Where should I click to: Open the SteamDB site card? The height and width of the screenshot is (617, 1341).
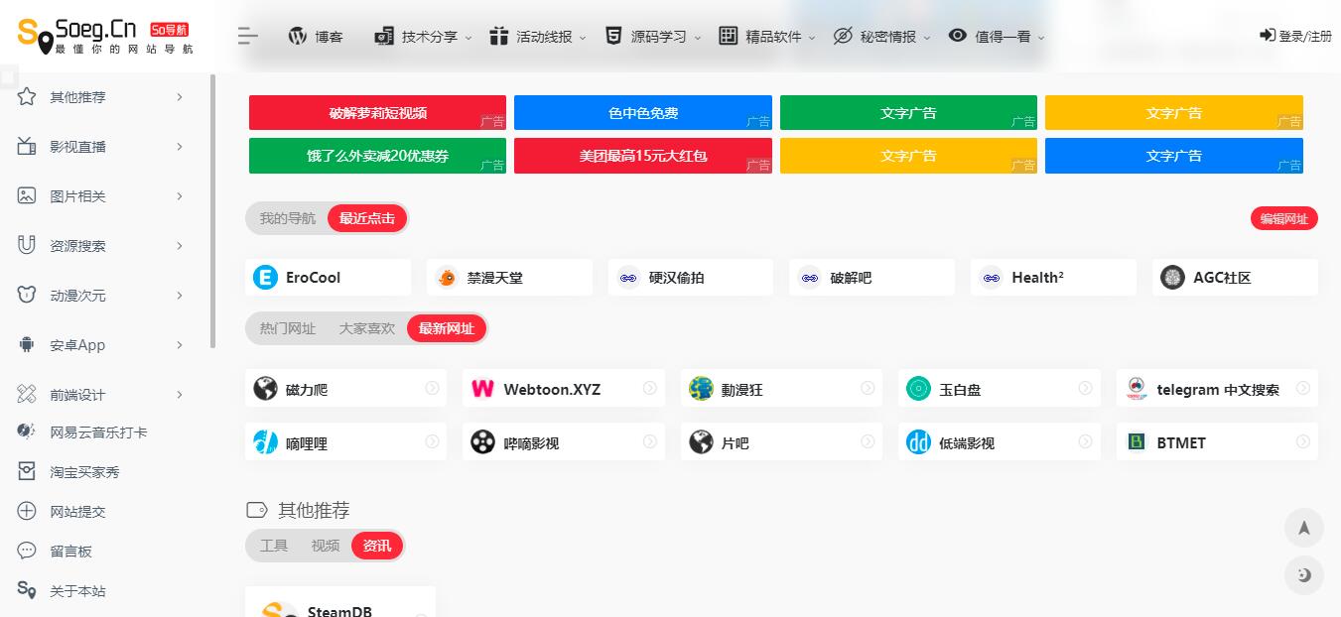pyautogui.click(x=340, y=602)
